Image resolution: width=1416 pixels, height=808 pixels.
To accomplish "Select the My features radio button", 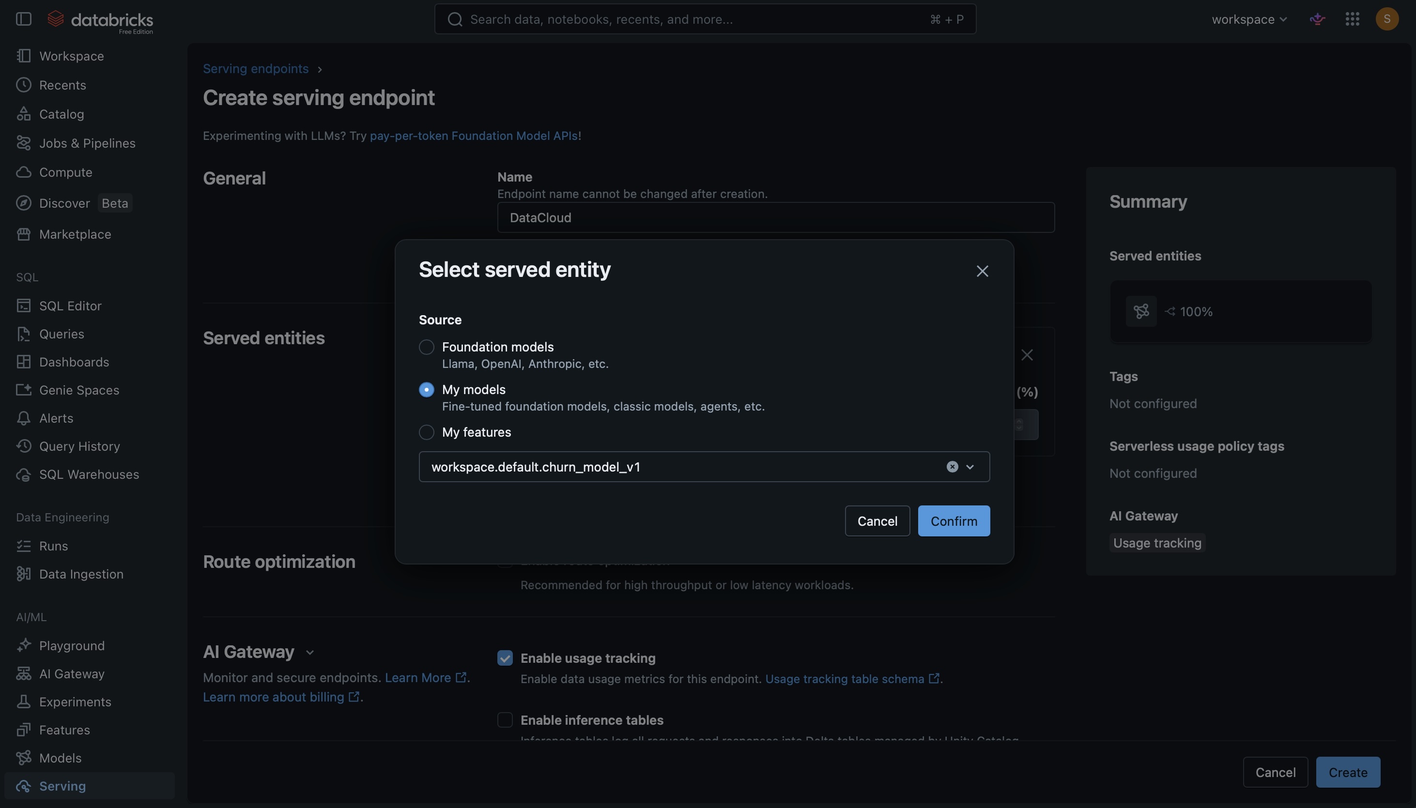I will (426, 432).
